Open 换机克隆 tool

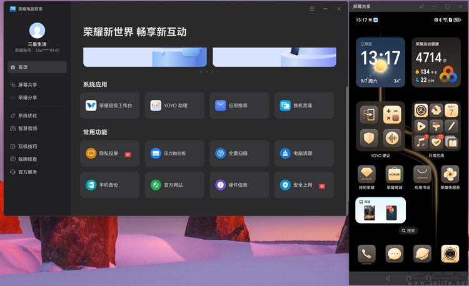tap(304, 106)
